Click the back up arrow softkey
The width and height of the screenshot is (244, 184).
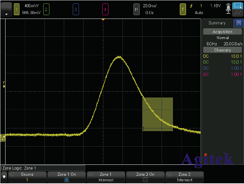point(4,177)
